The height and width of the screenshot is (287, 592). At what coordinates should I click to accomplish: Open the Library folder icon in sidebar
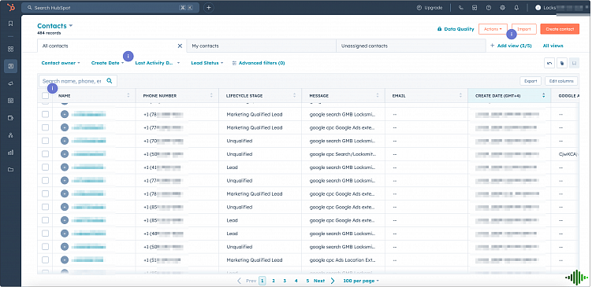pos(10,170)
